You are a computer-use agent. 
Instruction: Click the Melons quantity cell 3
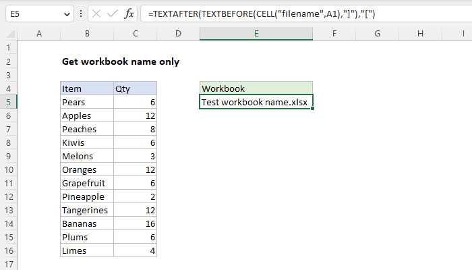[135, 156]
